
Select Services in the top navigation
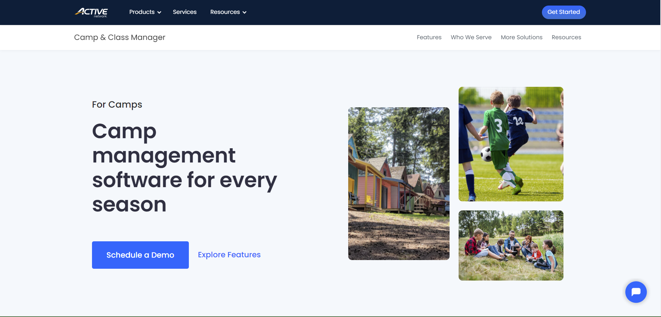coord(184,12)
